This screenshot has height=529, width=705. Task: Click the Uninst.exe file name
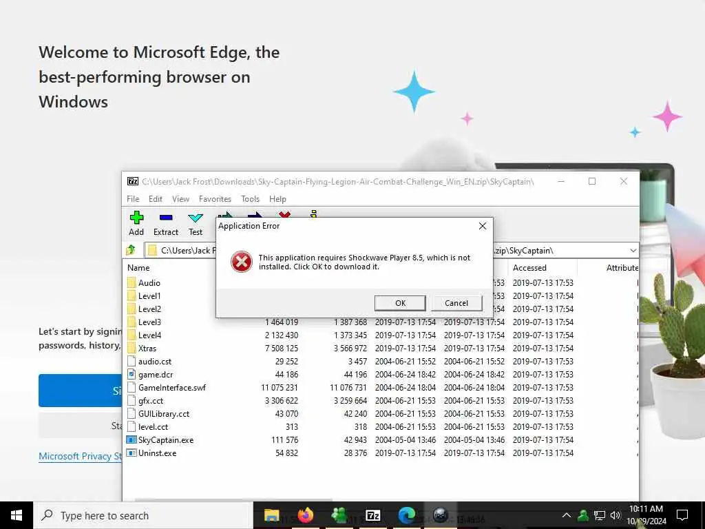pos(158,453)
